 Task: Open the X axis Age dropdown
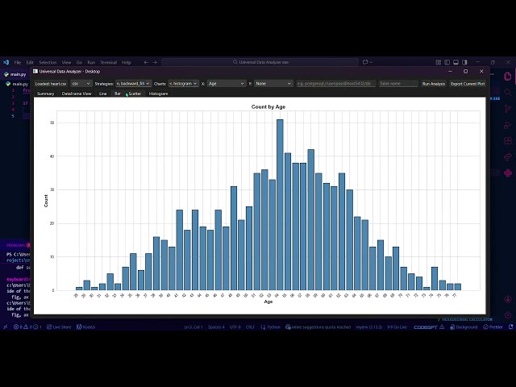pyautogui.click(x=227, y=84)
